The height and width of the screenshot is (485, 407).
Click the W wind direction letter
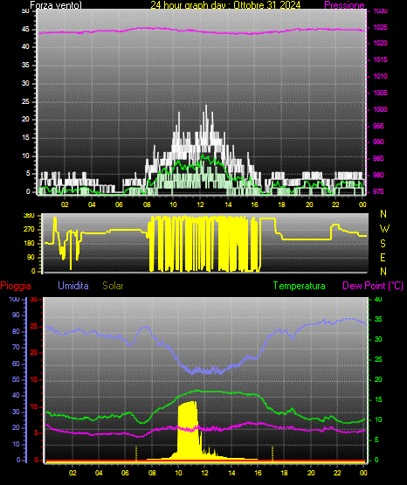pos(384,229)
